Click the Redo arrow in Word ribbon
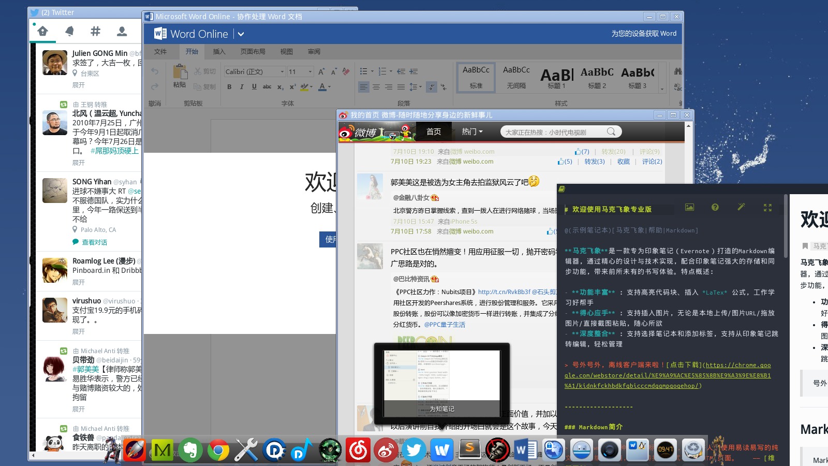The height and width of the screenshot is (466, 828). [x=155, y=86]
